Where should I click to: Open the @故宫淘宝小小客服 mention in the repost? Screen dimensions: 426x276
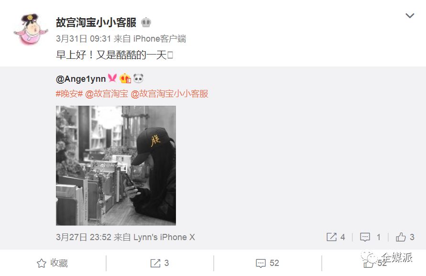coord(170,94)
